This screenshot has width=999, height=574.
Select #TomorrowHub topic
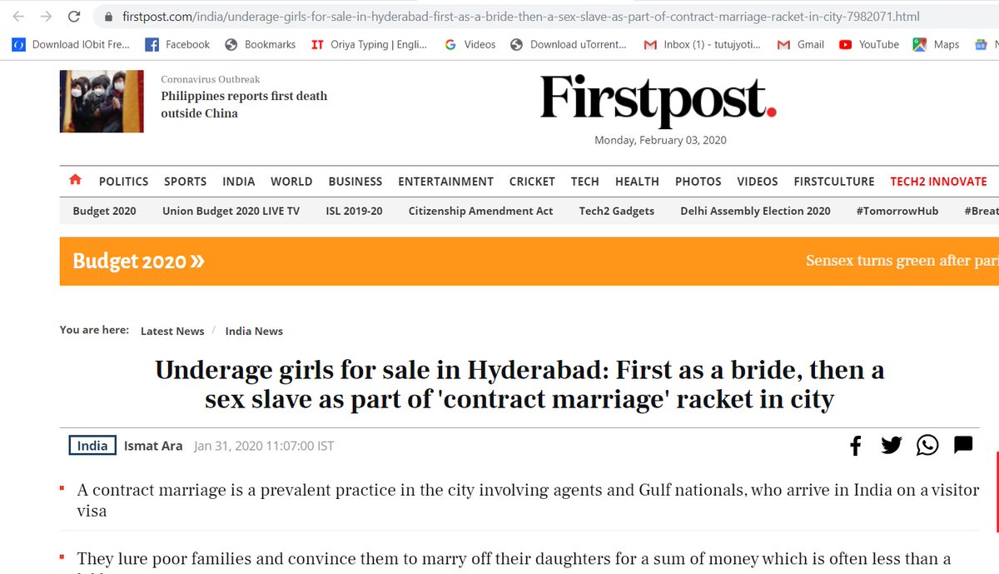(897, 211)
